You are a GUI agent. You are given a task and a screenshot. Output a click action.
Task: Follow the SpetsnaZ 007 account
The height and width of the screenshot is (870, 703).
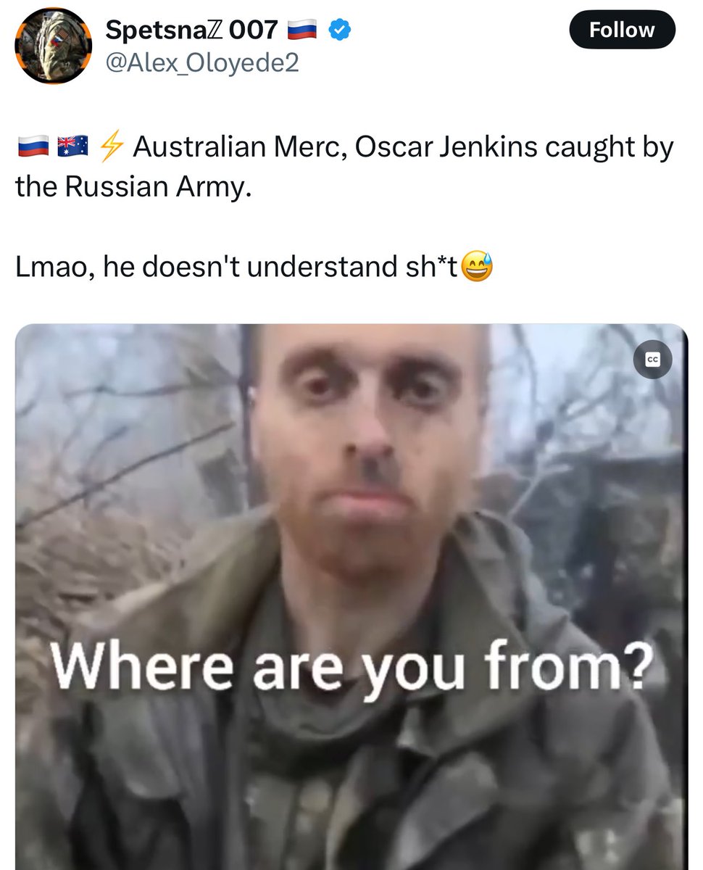[622, 30]
